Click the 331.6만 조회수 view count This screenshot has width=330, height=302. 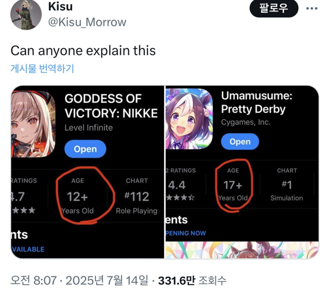(192, 280)
